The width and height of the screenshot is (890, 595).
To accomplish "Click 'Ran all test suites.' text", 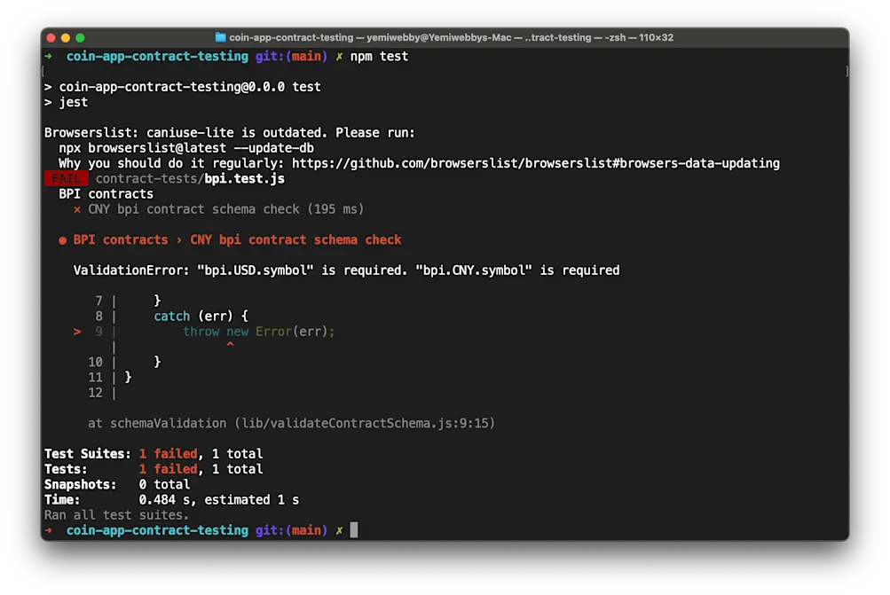I will 117,515.
